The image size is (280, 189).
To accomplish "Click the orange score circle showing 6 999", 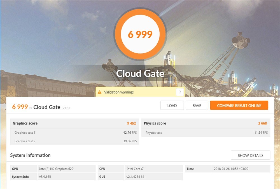I will pos(140,35).
